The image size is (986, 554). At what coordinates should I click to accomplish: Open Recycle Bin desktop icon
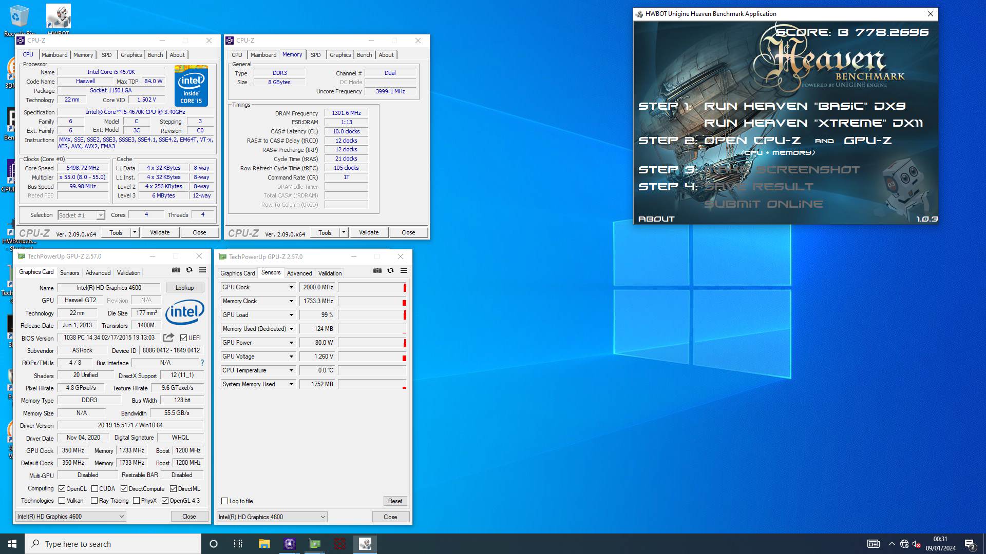pyautogui.click(x=20, y=21)
